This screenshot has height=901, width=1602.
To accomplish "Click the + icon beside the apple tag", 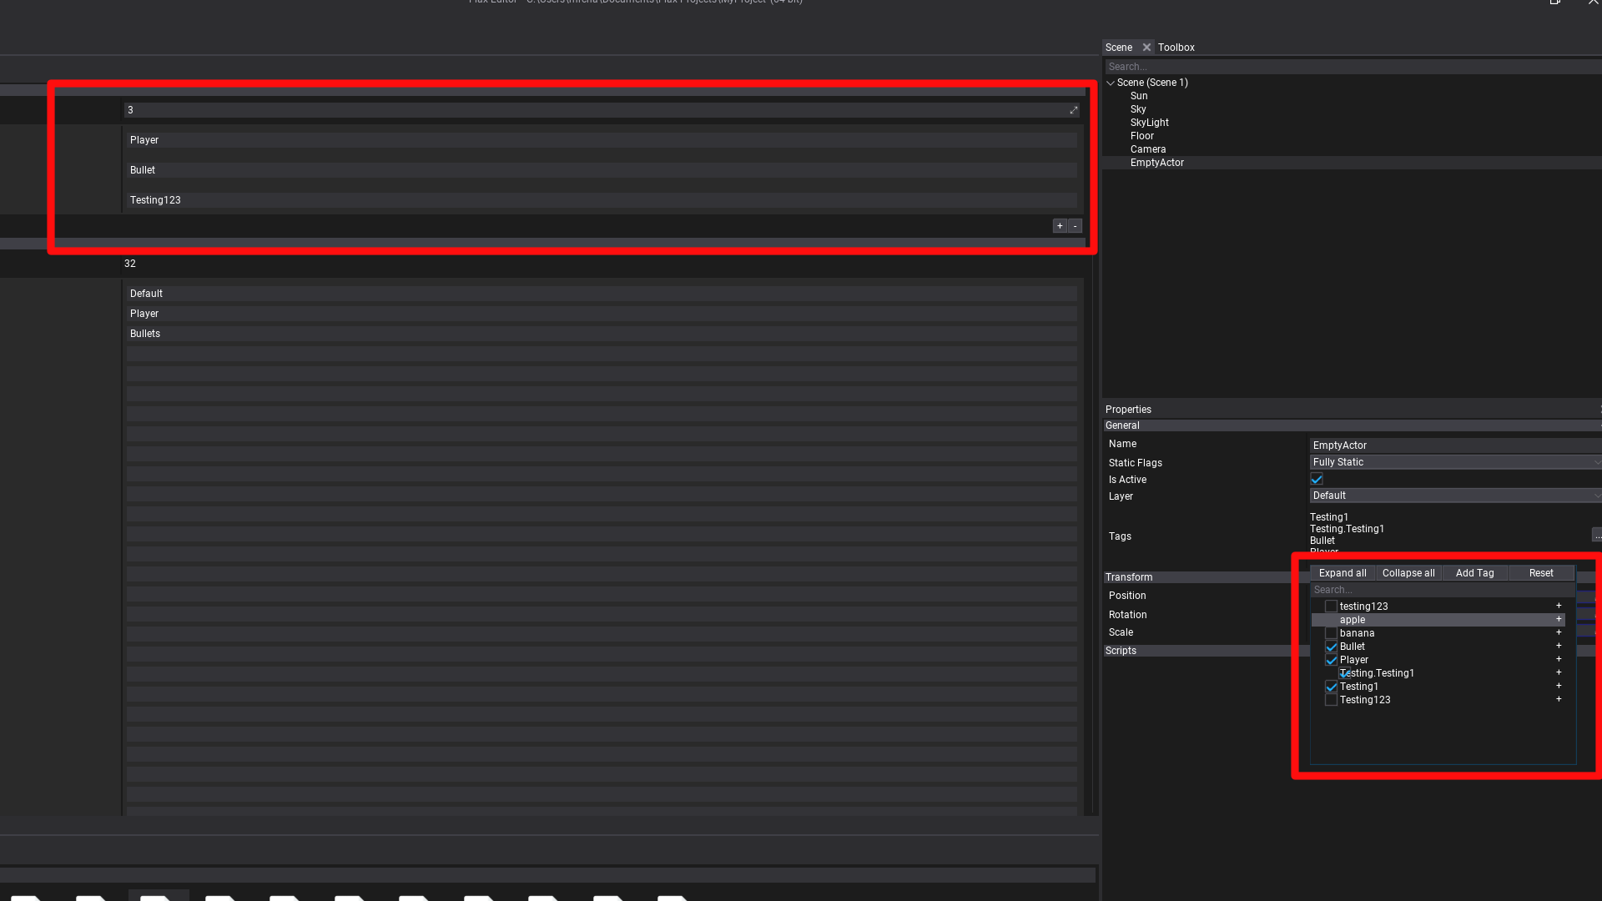I will click(1559, 619).
